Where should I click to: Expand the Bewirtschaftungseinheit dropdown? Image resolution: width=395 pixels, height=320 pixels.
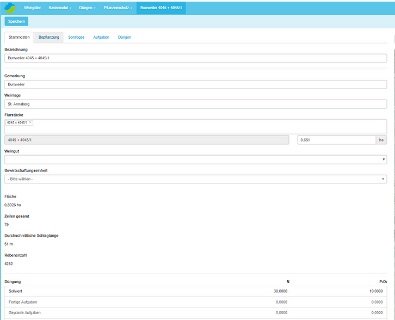click(195, 179)
